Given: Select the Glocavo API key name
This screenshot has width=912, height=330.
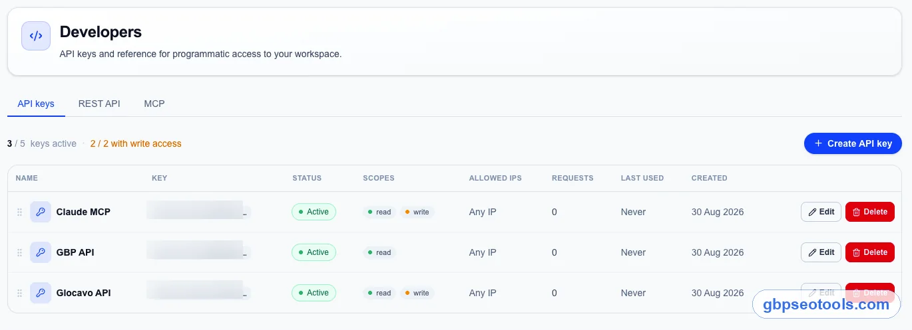Looking at the screenshot, I should 83,293.
